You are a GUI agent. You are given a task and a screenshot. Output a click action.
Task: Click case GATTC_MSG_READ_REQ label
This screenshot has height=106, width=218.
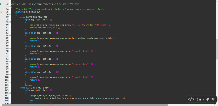34,17
